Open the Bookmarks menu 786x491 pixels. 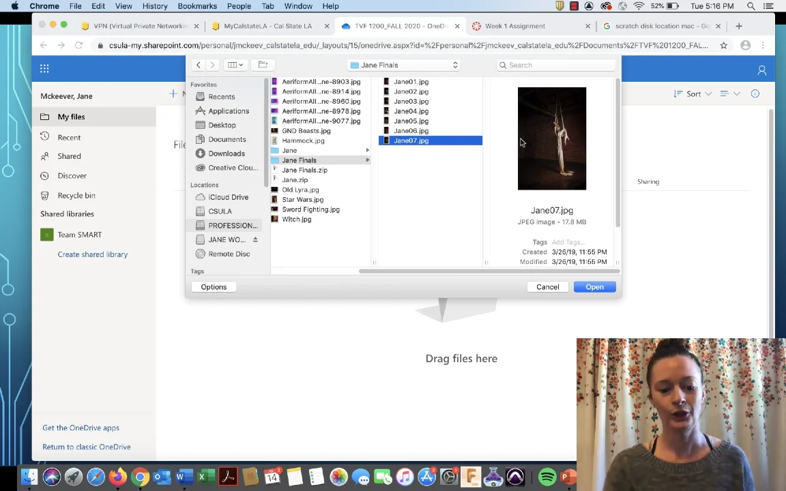[197, 6]
